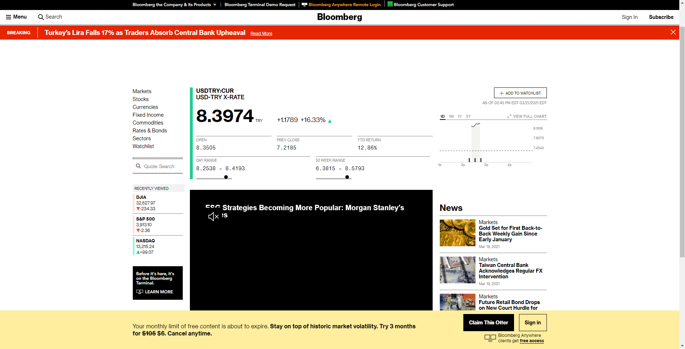Open Fixed Income in the left navigation

click(x=148, y=115)
